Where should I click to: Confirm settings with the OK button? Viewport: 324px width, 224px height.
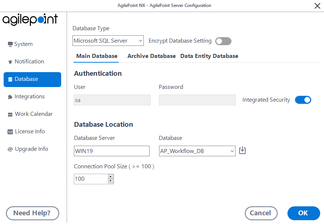[x=304, y=213]
